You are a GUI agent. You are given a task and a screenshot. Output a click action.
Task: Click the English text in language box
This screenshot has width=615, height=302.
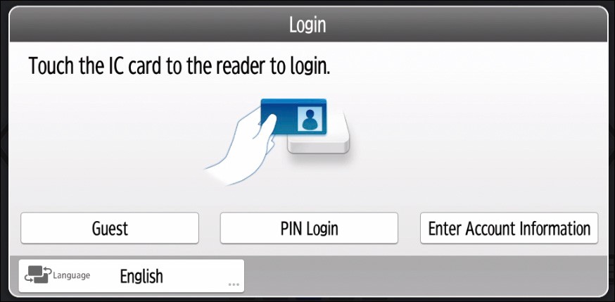141,276
